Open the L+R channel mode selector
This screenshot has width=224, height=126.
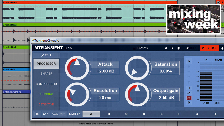[46, 114]
